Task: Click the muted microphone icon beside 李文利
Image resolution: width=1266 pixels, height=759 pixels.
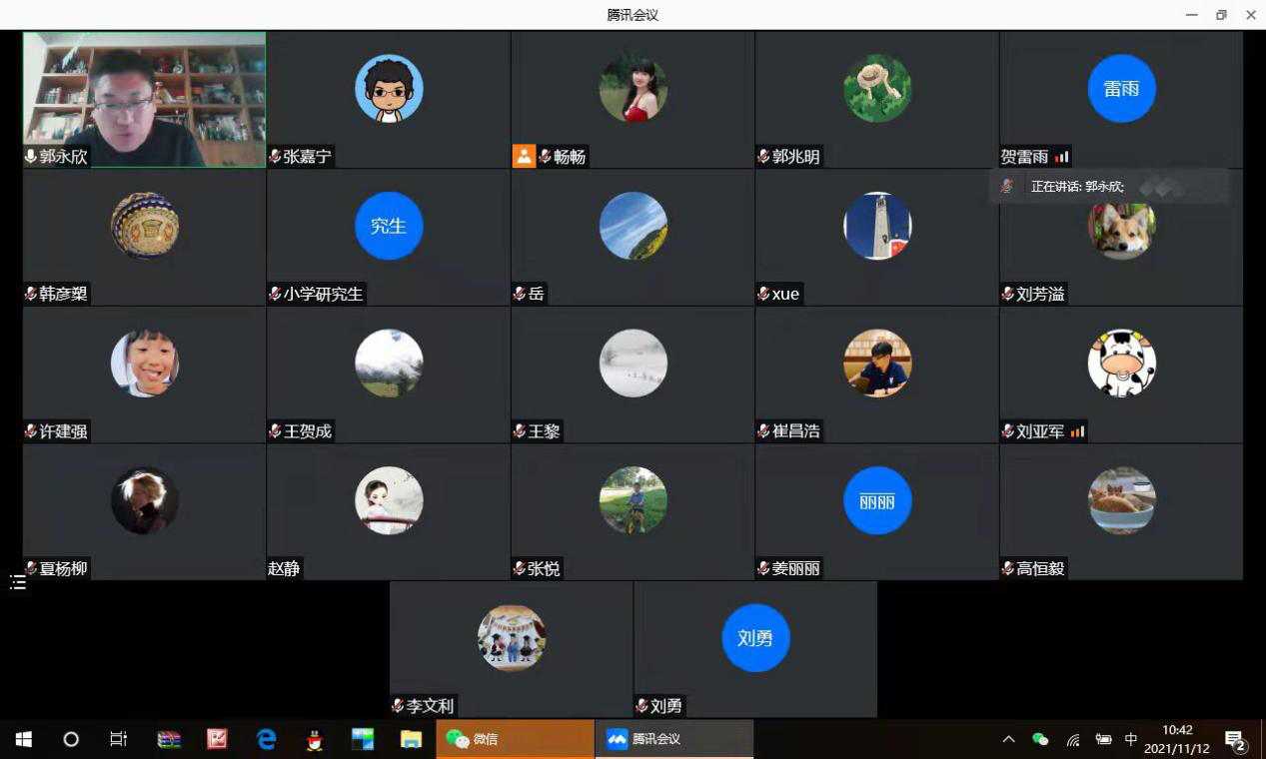Action: coord(398,706)
